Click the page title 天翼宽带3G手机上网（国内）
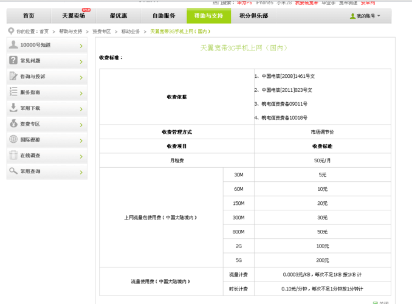 tap(244, 48)
